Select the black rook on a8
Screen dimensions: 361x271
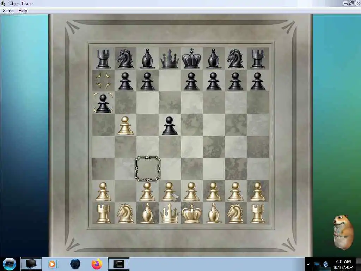pyautogui.click(x=103, y=59)
